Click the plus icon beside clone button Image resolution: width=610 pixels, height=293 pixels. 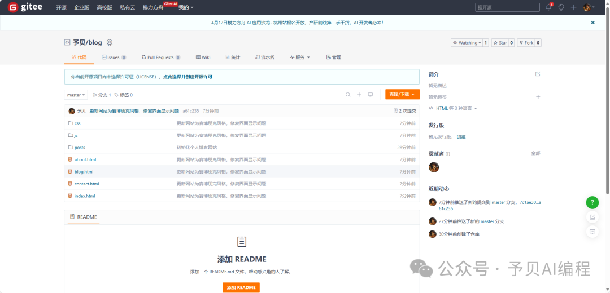tap(359, 95)
